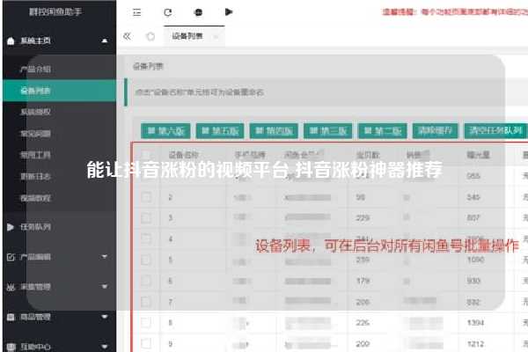This screenshot has height=352, width=528.
Task: Click the app title at sidebar top
Action: (x=55, y=12)
